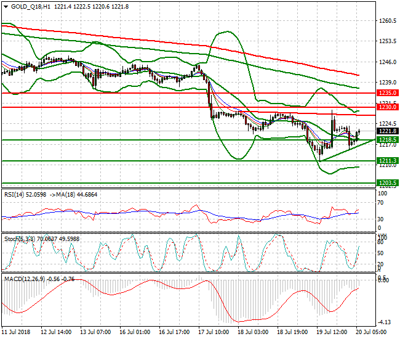Select the 1253.5 price axis value
Viewport: 400px width, 339px height.
pyautogui.click(x=388, y=41)
